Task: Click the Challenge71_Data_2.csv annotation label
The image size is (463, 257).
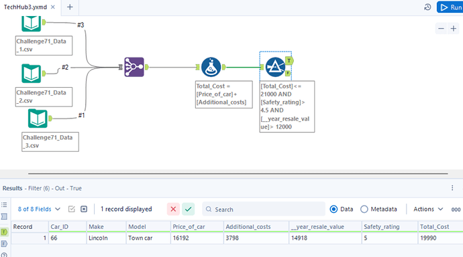Action: pos(44,97)
